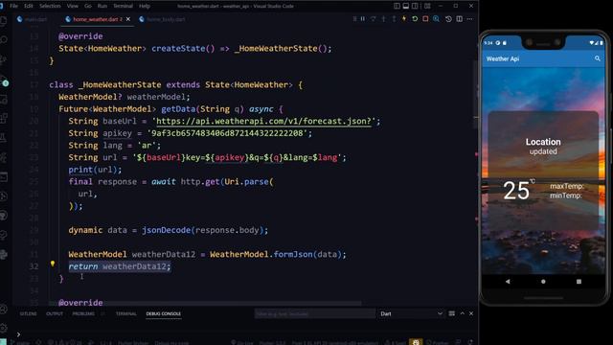Click the jsonDecode call in code
Viewport: 613px width, 345px height.
coord(166,230)
